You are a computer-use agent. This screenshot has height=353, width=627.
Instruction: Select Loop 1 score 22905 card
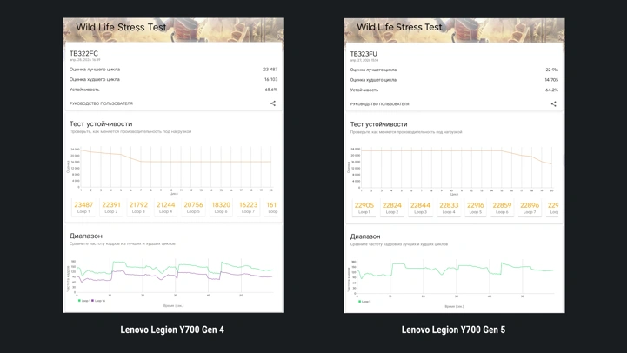pos(364,208)
